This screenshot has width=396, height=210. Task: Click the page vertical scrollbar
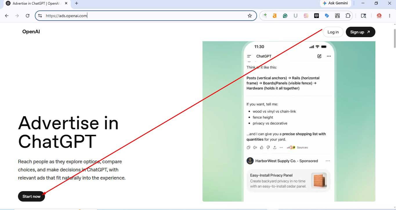pyautogui.click(x=394, y=38)
